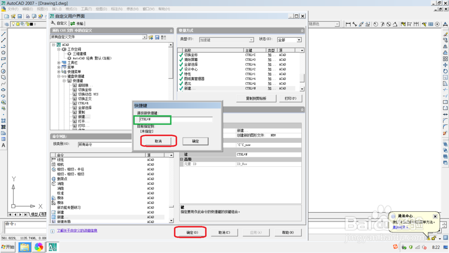
Task: Open the 所有自定义文件 dropdown
Action: click(145, 37)
